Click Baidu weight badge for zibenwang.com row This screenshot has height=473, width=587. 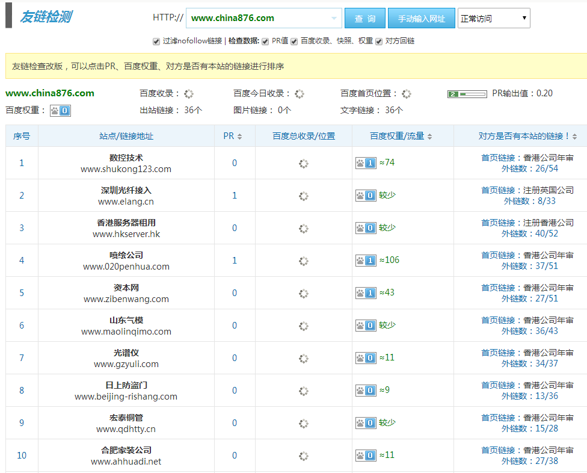pos(366,293)
